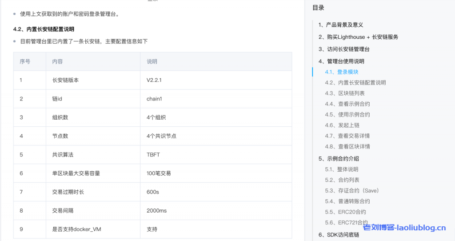The image size is (455, 241).
Task: Jump to '5.1、整体说明' subsection
Action: tap(341, 169)
